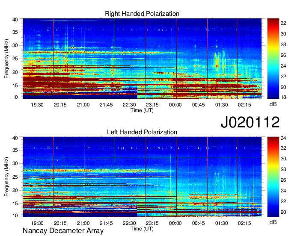Click the 40 MHz tick on Right Handed plot

coord(15,20)
